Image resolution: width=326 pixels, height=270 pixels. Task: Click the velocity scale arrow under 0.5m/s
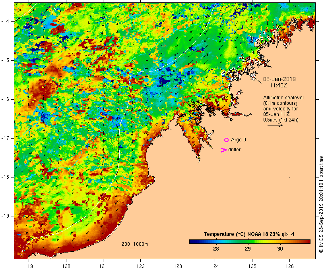click(x=275, y=125)
